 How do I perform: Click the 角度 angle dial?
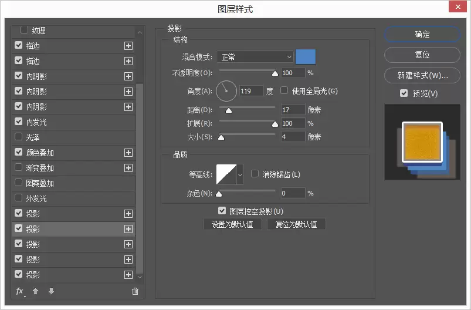(x=226, y=91)
